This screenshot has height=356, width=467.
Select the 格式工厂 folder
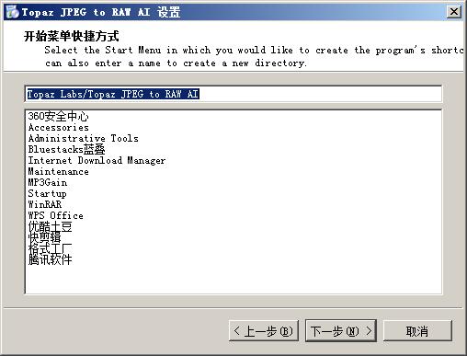pyautogui.click(x=50, y=248)
